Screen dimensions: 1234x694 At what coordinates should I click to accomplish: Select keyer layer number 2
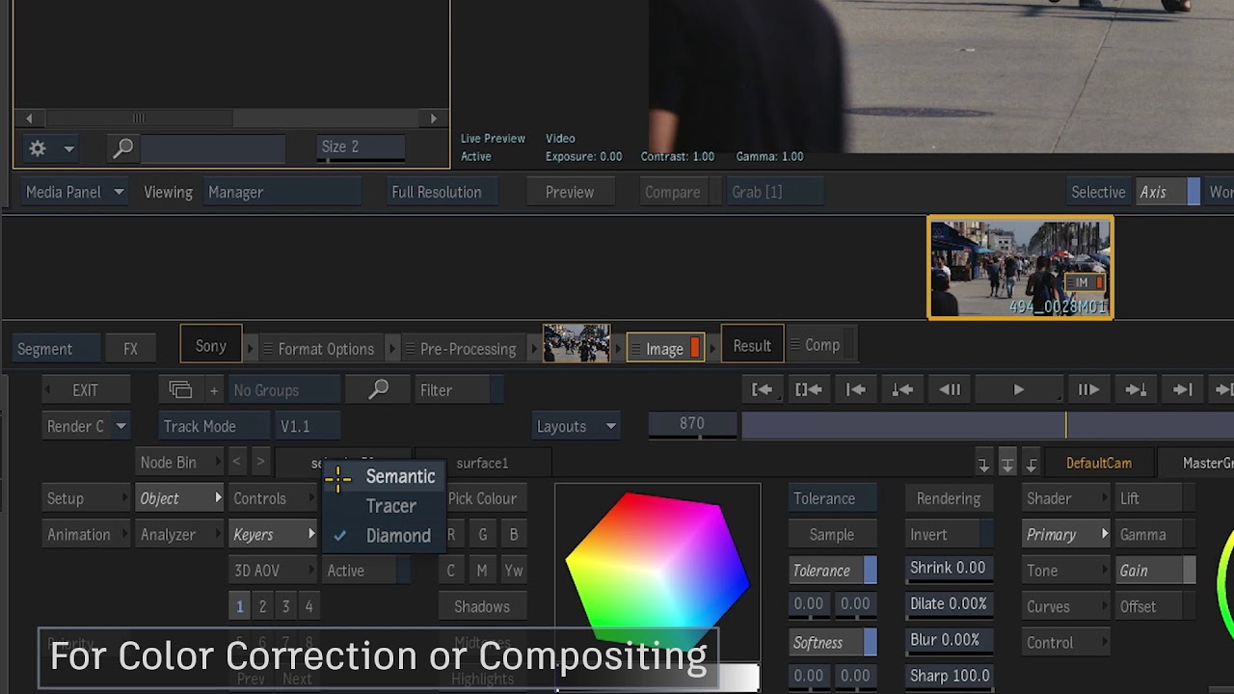(x=262, y=606)
